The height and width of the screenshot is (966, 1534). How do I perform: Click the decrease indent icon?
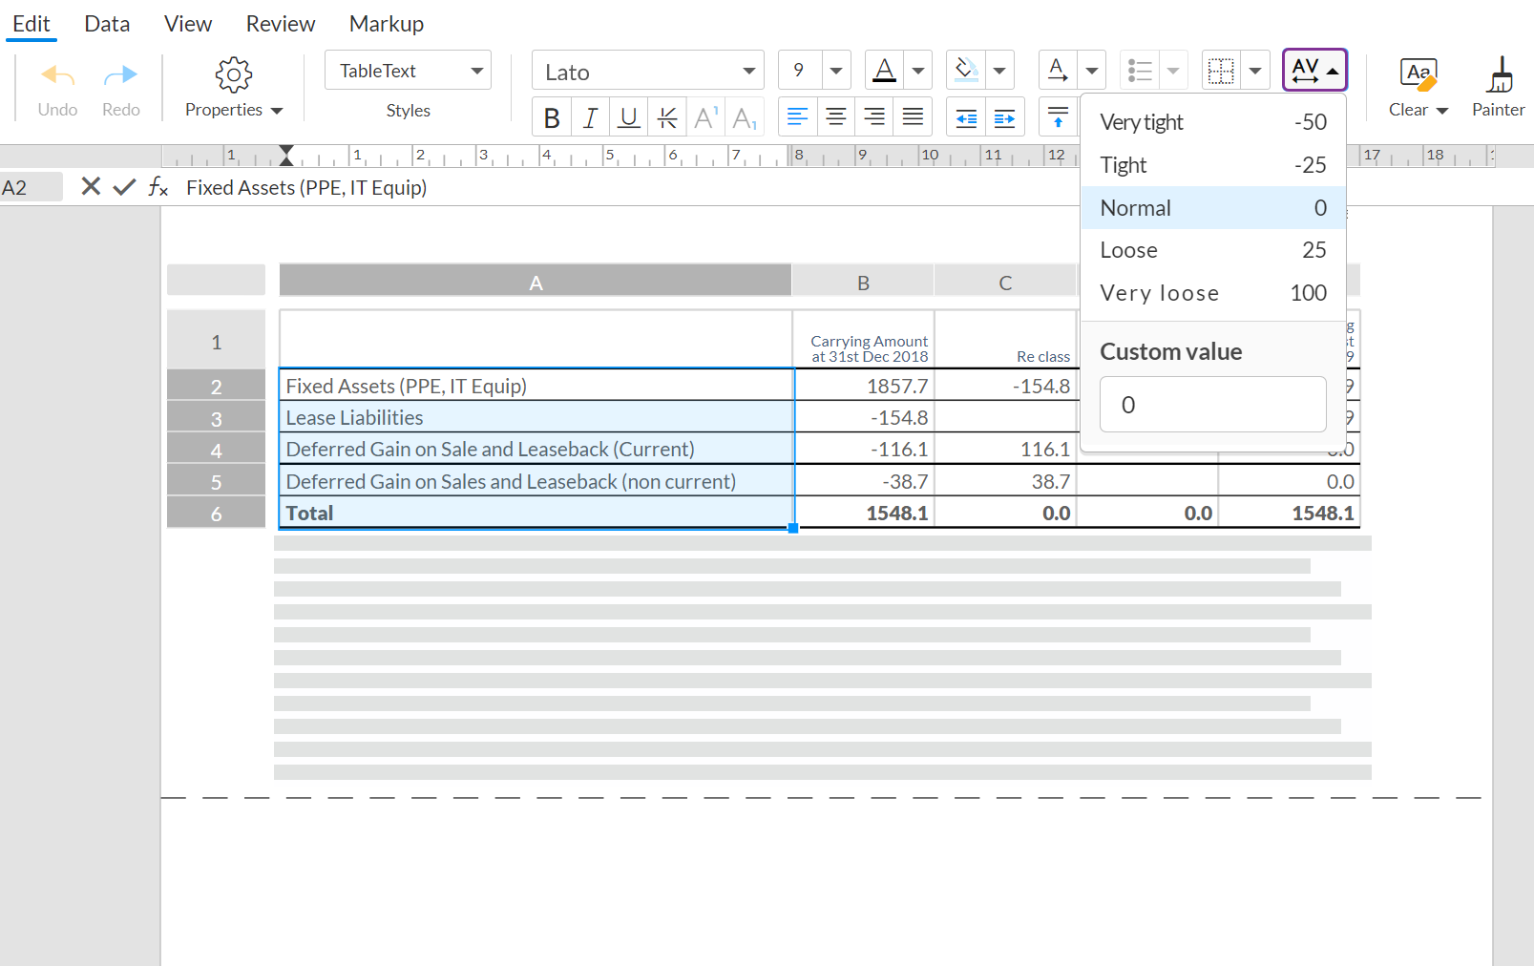point(966,117)
